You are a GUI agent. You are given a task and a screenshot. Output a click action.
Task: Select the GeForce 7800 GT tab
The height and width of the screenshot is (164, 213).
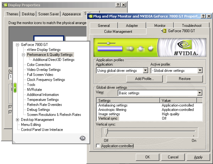(x=178, y=31)
